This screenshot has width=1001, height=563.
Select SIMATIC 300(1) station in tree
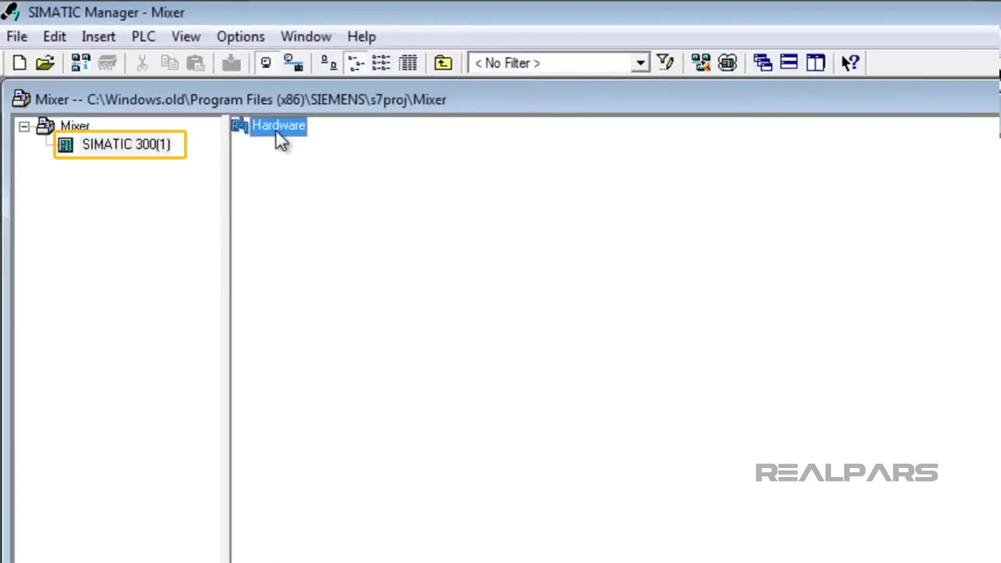[126, 144]
